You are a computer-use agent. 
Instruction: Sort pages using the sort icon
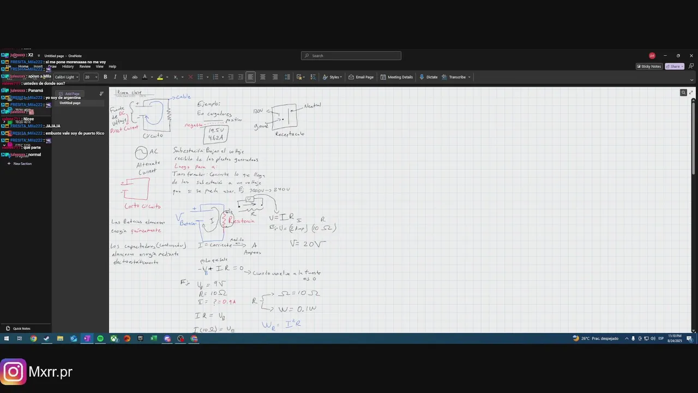[101, 94]
